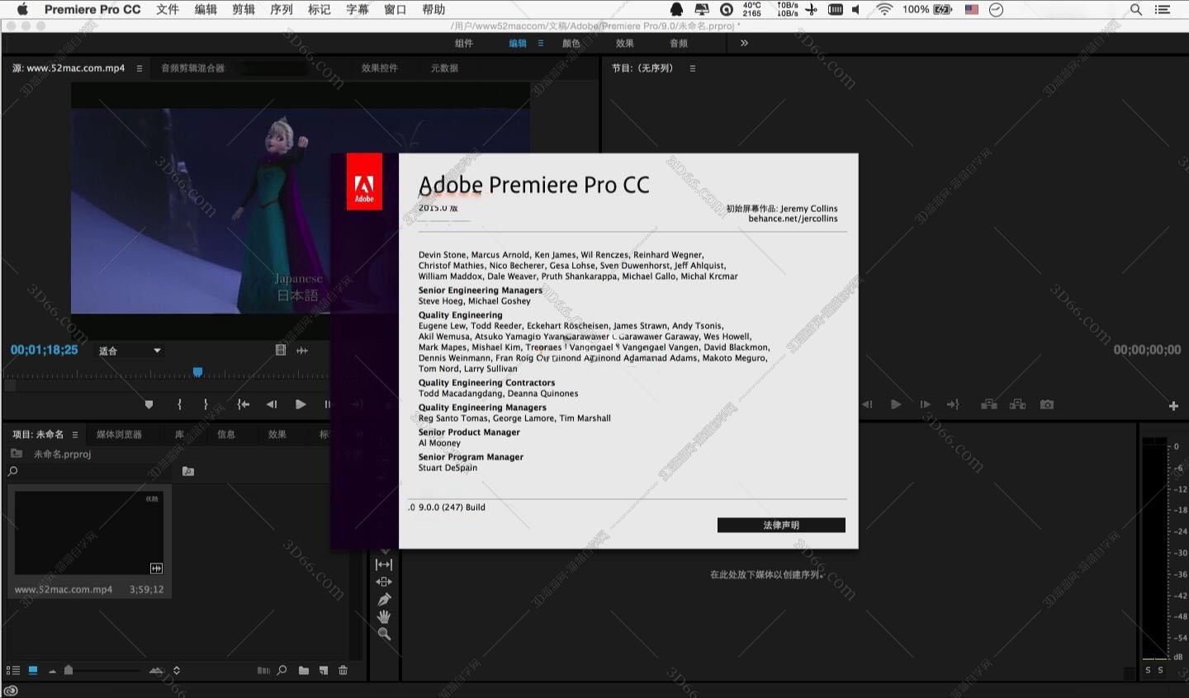Select the 效果 workspace
This screenshot has height=698, width=1189.
625,43
